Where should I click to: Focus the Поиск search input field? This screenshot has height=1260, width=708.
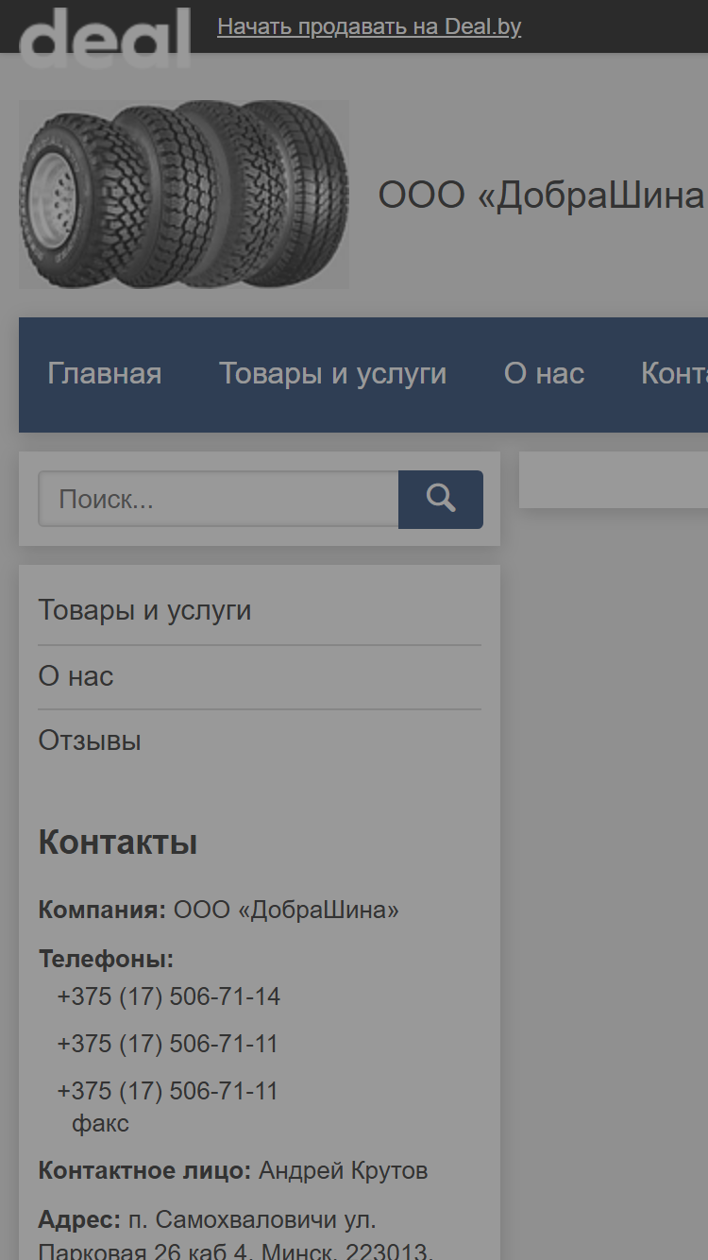pyautogui.click(x=218, y=499)
